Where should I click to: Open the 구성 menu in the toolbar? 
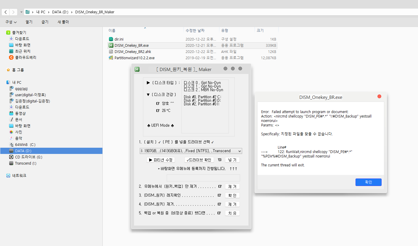point(11,22)
